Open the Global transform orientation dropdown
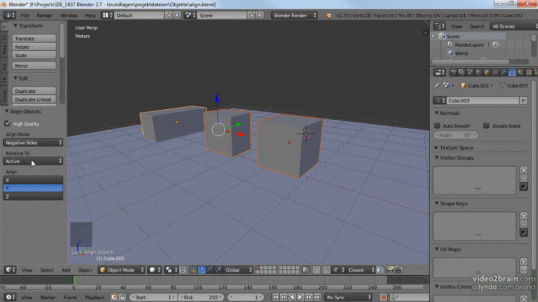The image size is (538, 302). pyautogui.click(x=238, y=270)
